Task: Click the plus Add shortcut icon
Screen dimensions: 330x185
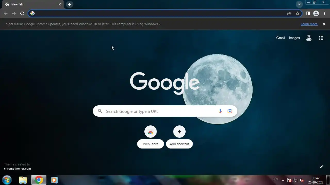Action: pyautogui.click(x=179, y=132)
